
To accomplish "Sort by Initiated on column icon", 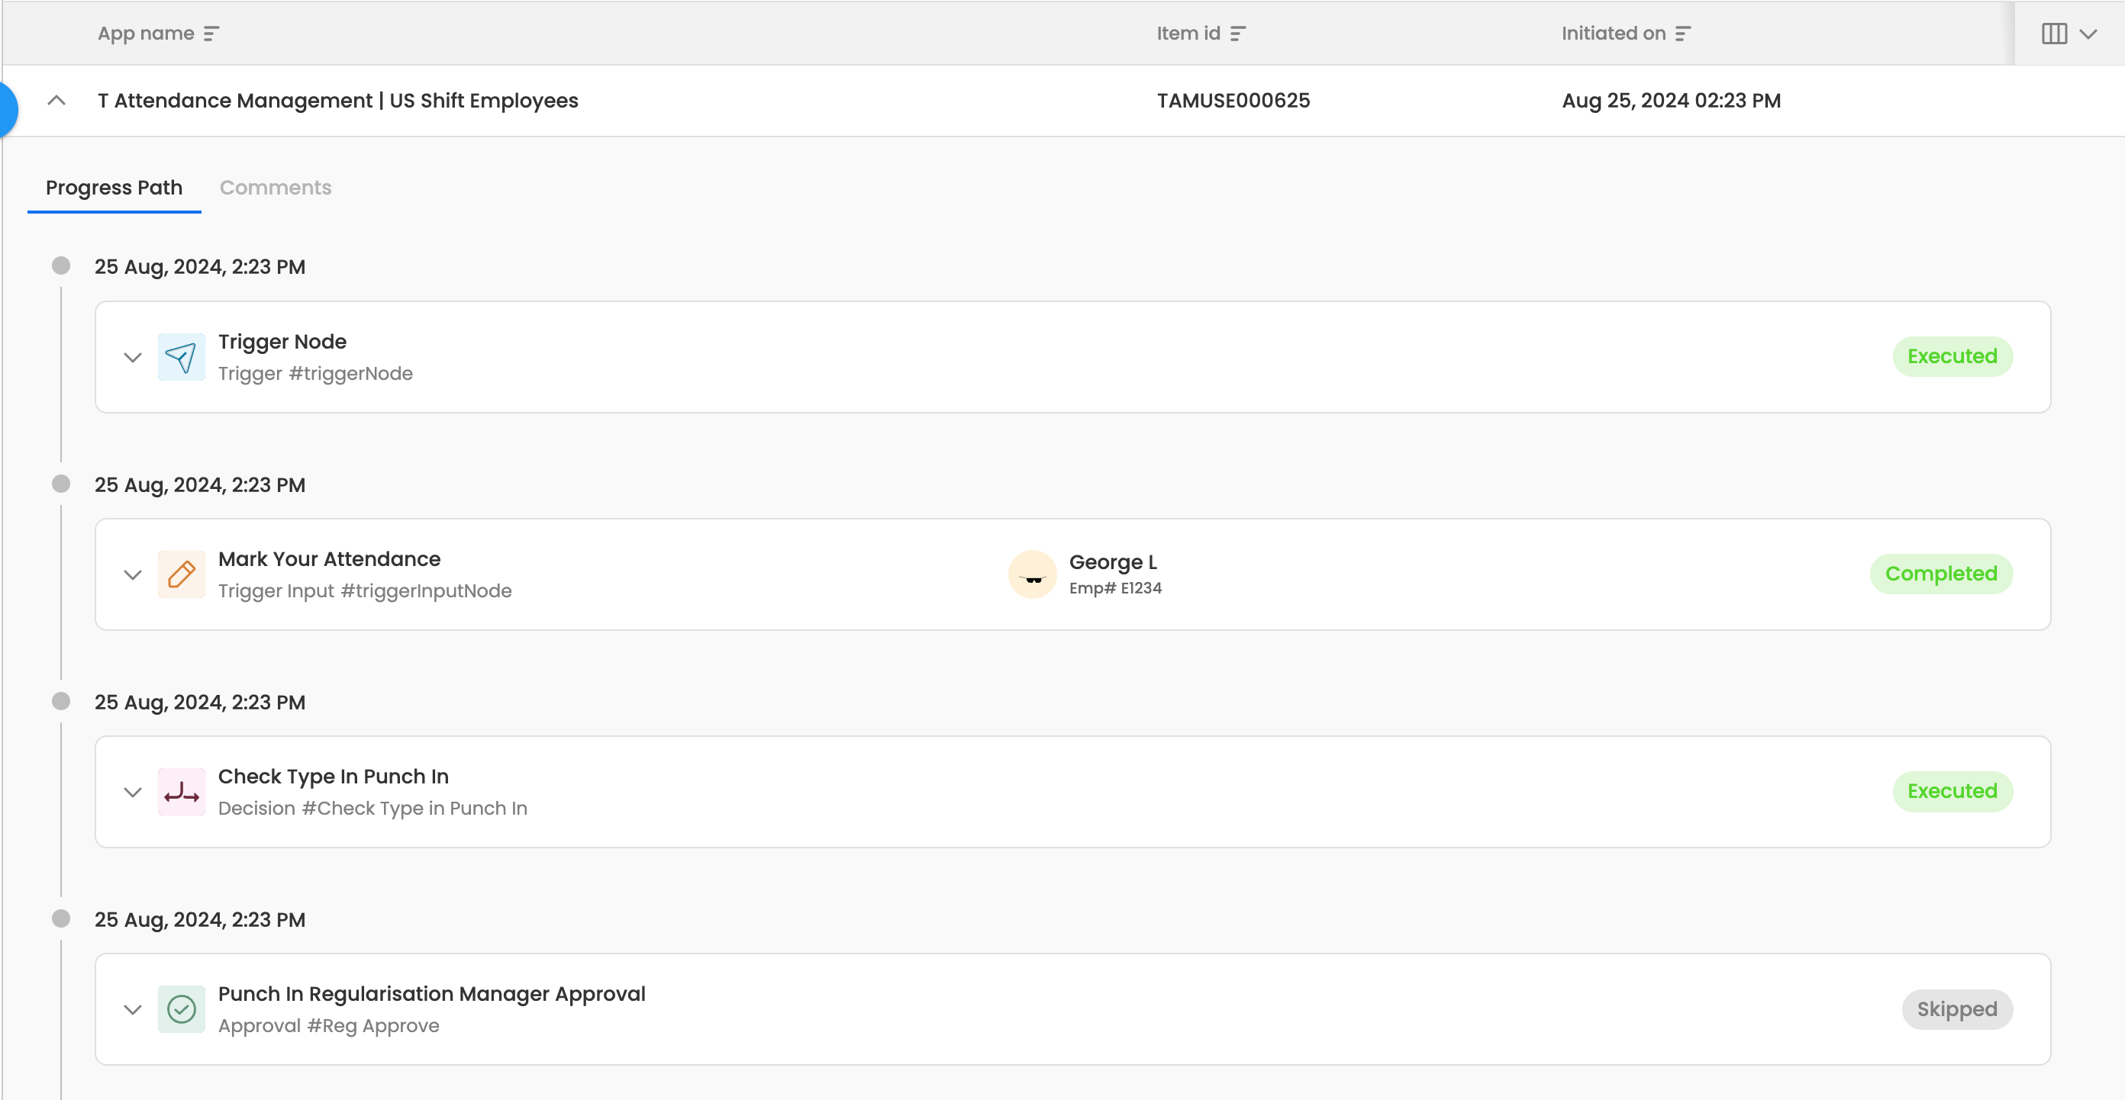I will point(1683,34).
